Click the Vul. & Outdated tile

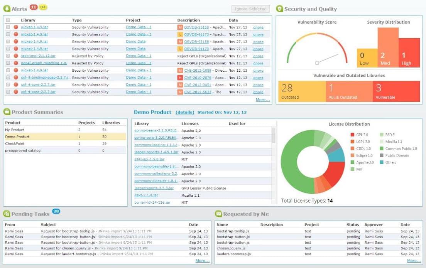coord(349,91)
